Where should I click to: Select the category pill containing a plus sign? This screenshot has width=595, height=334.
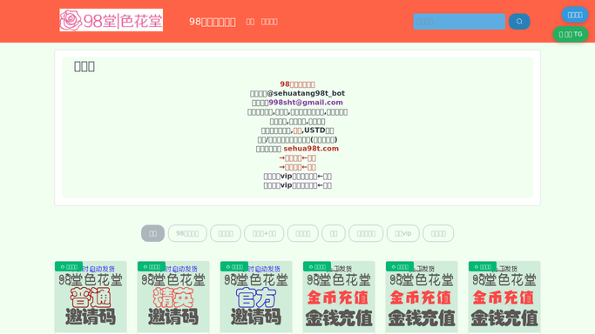point(264,233)
